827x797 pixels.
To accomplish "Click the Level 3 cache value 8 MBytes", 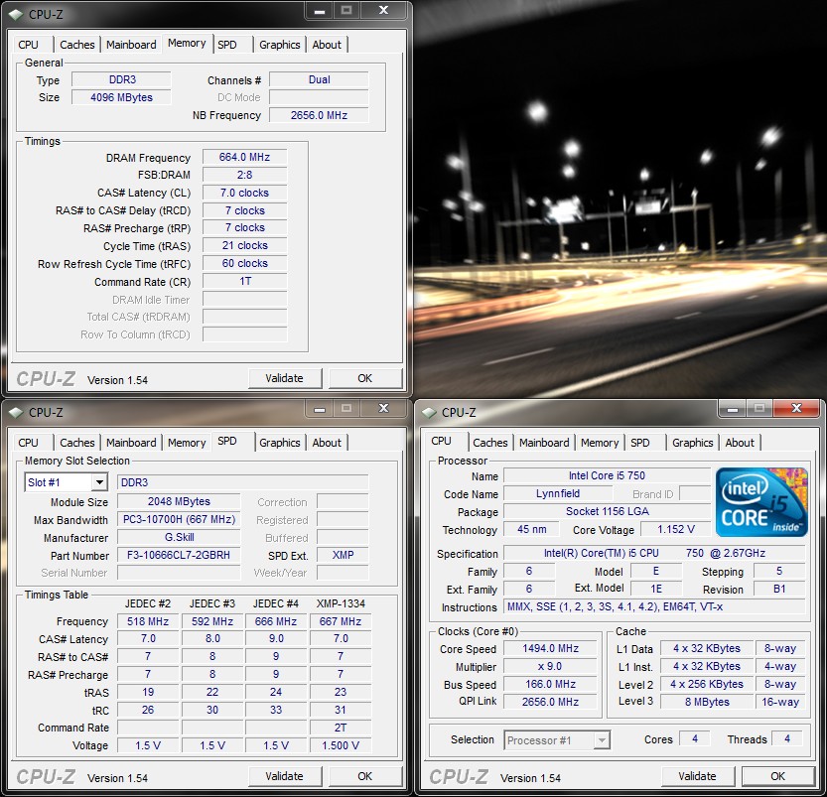I will [707, 702].
